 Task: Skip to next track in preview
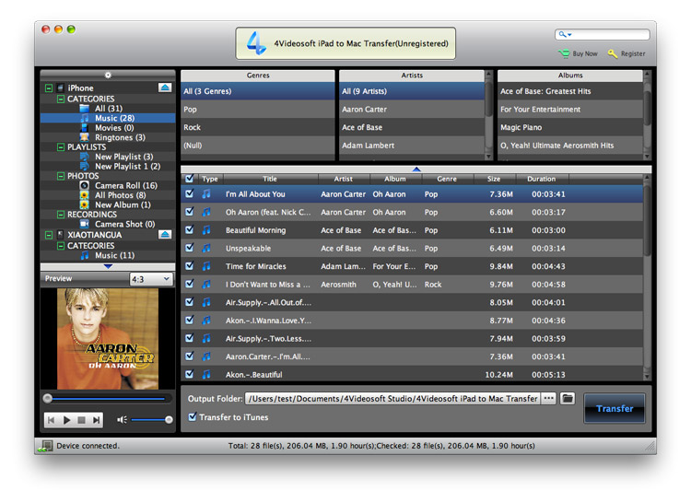(x=96, y=420)
